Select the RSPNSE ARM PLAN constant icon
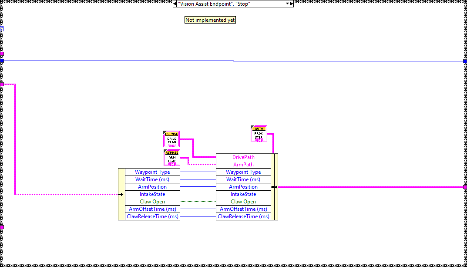Screen dimensions: 467x267 [171, 157]
